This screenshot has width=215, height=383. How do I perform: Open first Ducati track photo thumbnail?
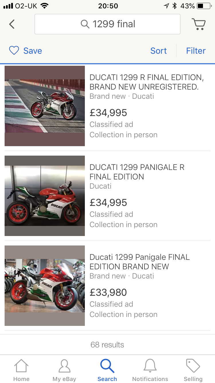(x=45, y=106)
